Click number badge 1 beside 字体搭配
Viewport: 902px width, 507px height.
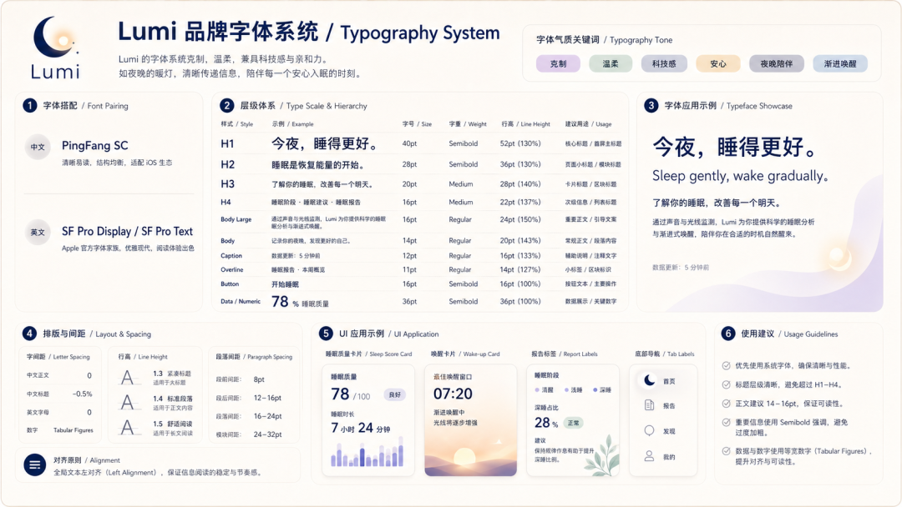30,106
